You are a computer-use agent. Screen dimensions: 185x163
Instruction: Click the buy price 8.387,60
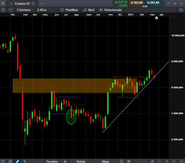tap(153, 3)
